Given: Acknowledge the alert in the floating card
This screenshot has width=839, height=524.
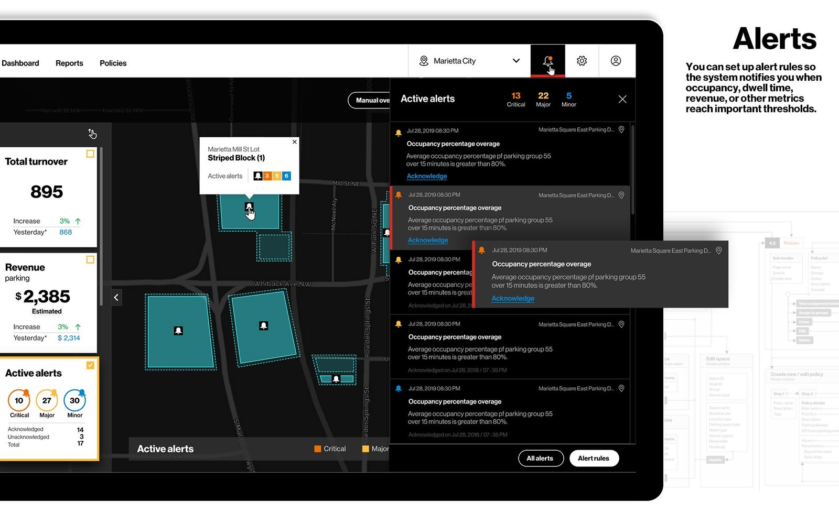Looking at the screenshot, I should point(513,298).
